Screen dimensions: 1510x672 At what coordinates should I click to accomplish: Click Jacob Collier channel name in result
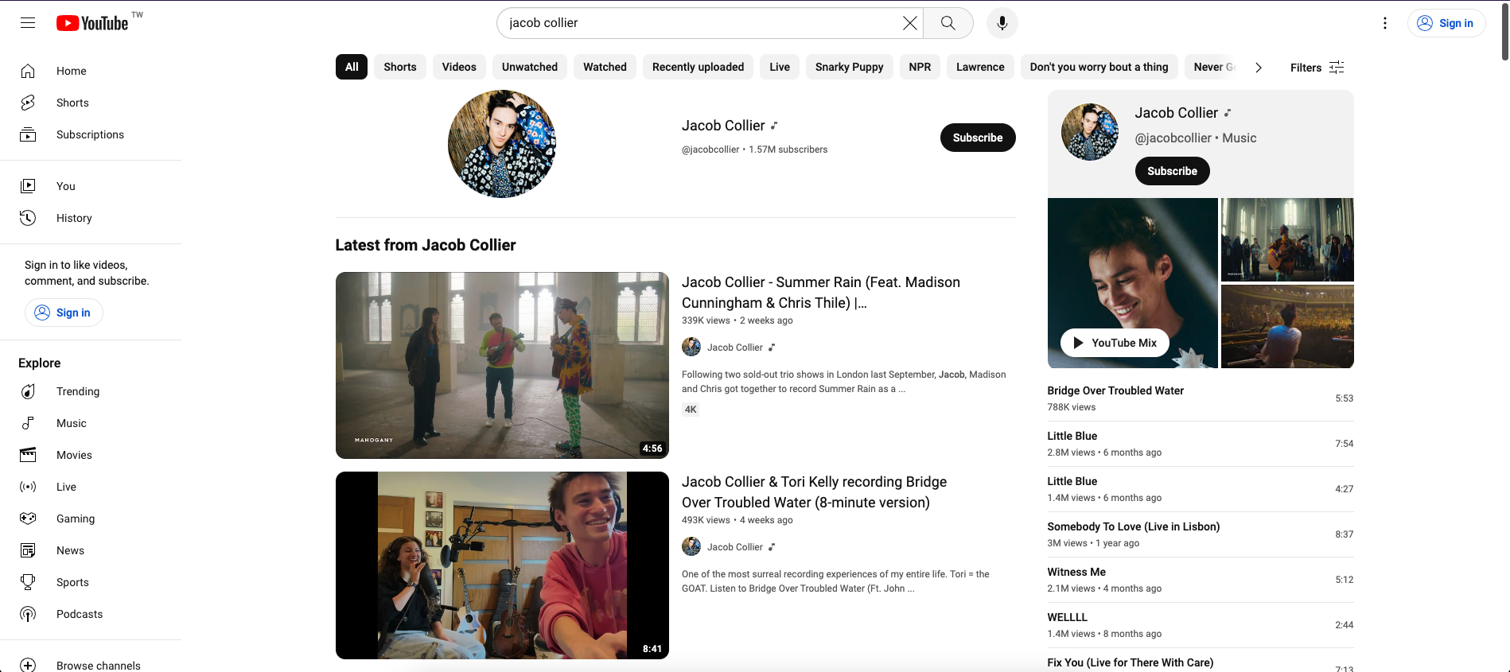click(723, 126)
